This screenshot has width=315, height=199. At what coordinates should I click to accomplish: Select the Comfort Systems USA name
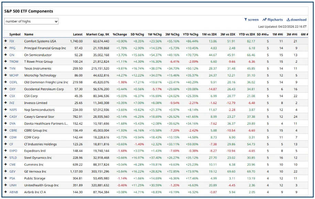click(x=40, y=41)
